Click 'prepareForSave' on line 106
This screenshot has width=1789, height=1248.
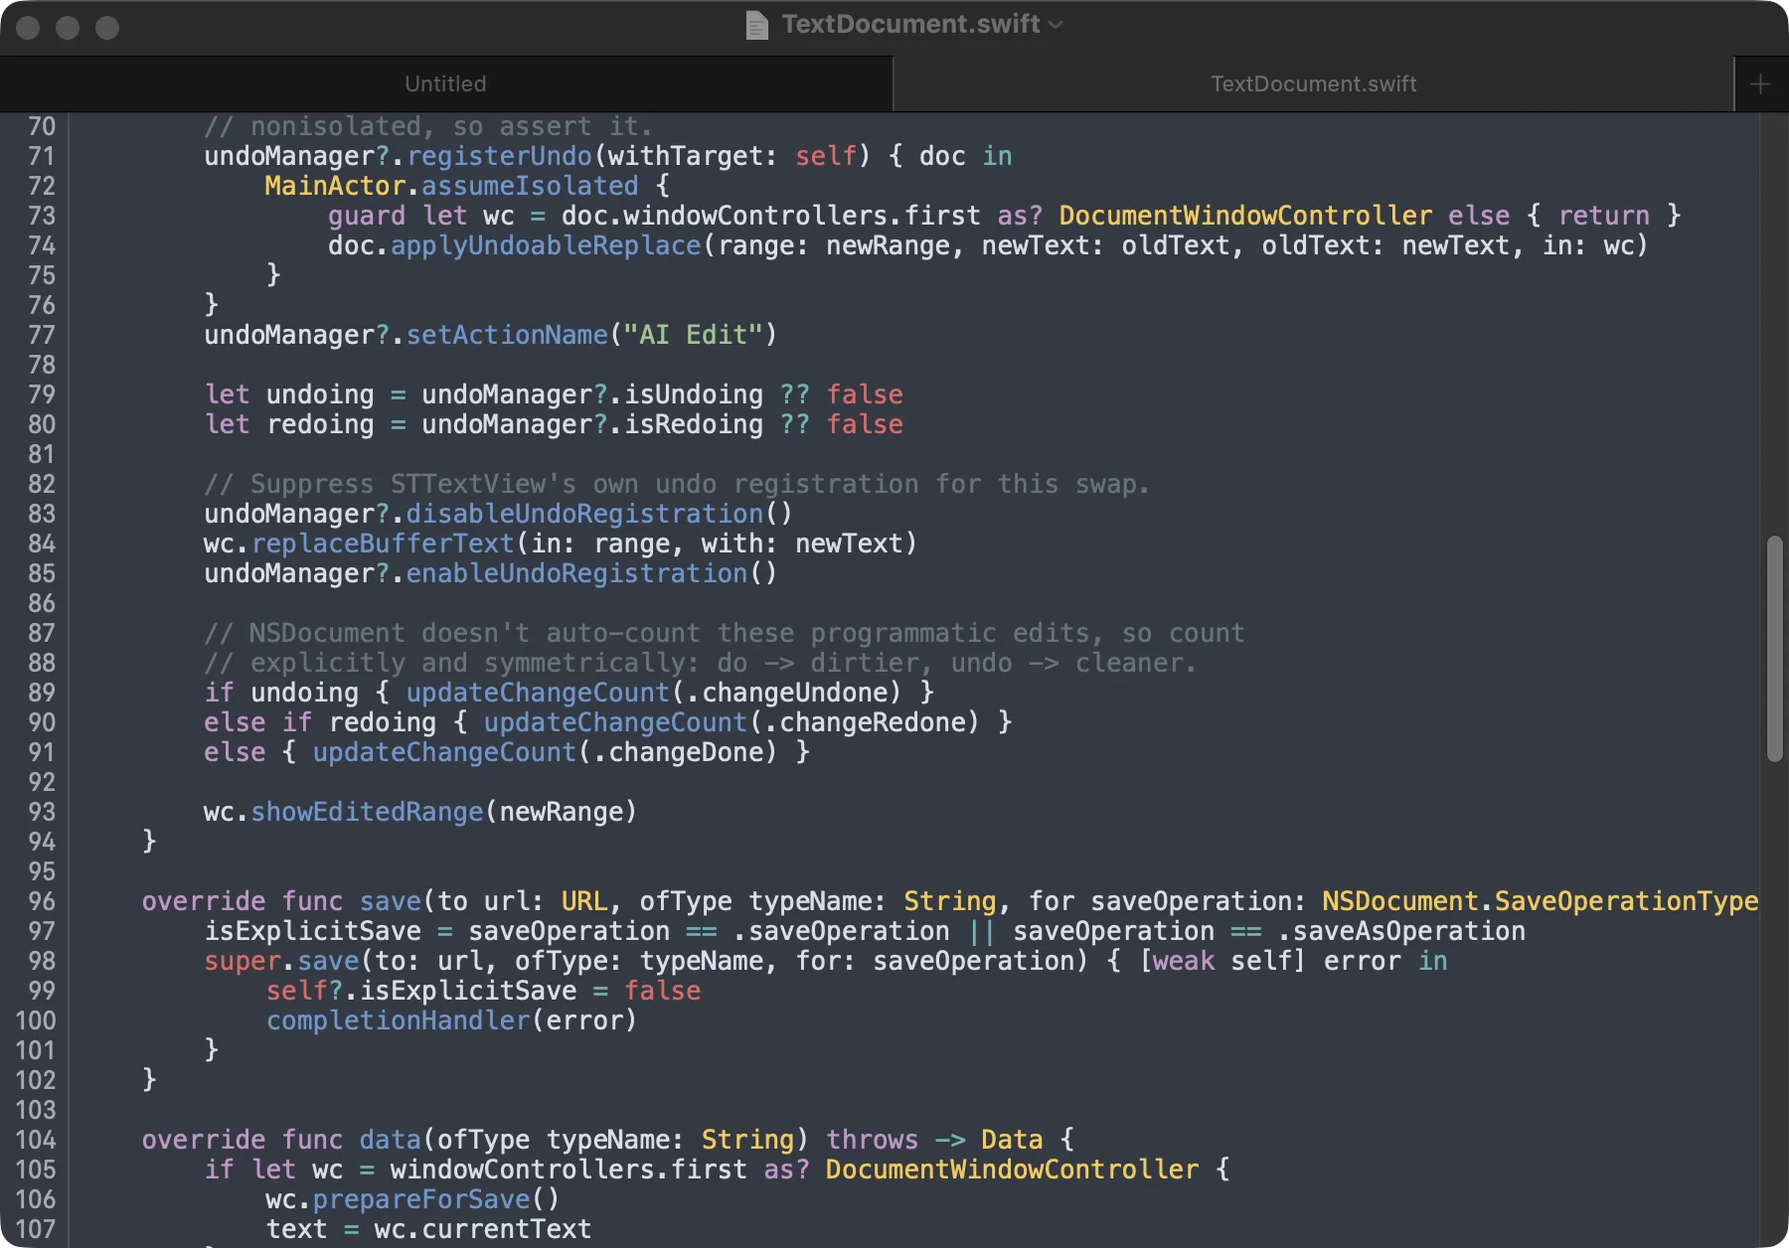(421, 1199)
